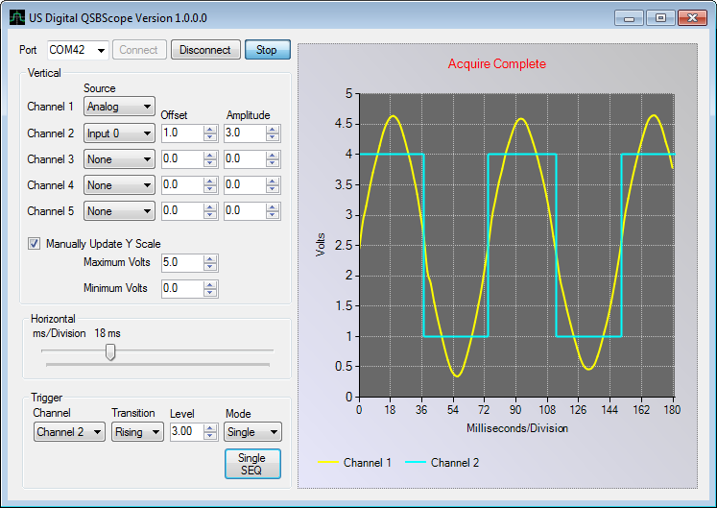Increase Channel 2 Offset with up arrow
Image resolution: width=717 pixels, height=508 pixels.
pos(210,130)
